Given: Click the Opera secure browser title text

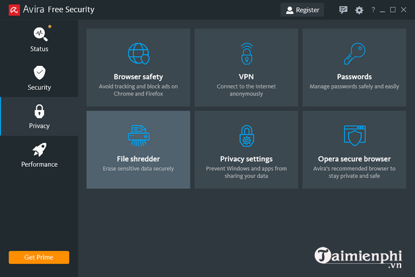Looking at the screenshot, I should [354, 159].
